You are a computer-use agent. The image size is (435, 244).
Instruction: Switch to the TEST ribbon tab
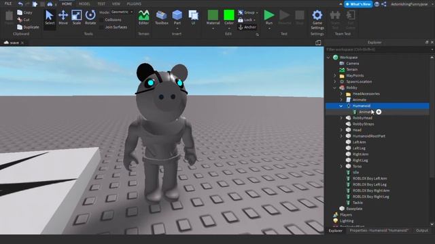tap(101, 4)
